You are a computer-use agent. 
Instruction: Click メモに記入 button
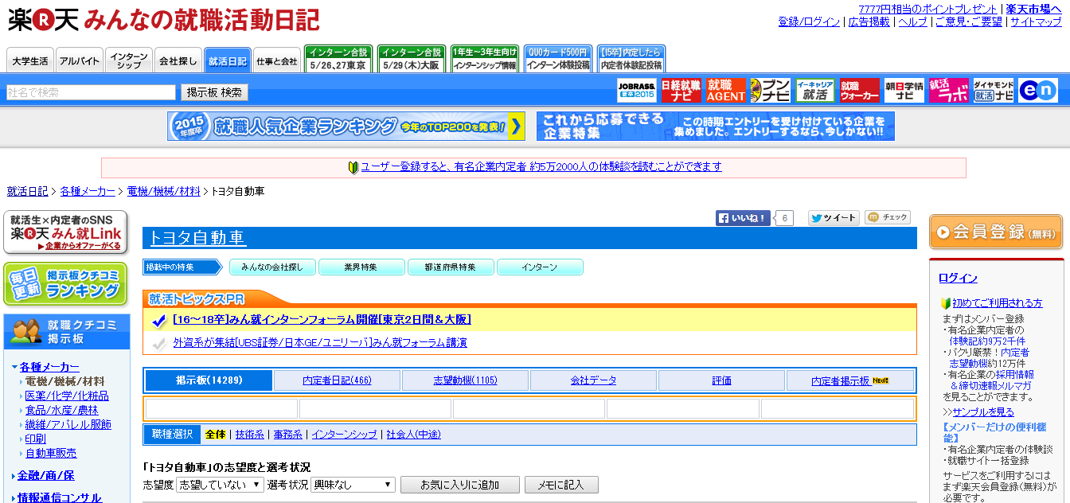(561, 485)
